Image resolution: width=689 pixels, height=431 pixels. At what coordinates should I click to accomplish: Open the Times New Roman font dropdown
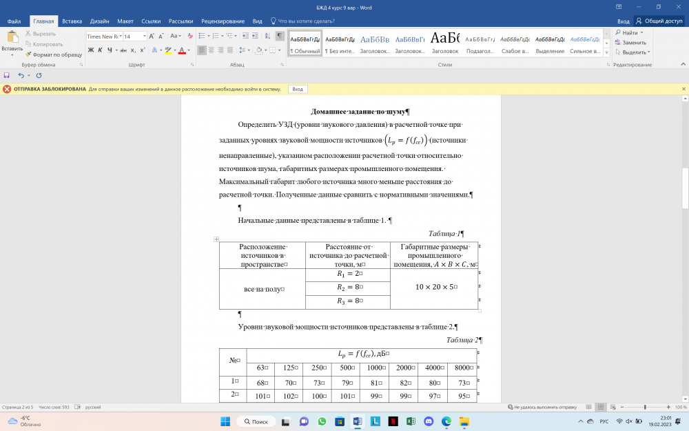(120, 36)
